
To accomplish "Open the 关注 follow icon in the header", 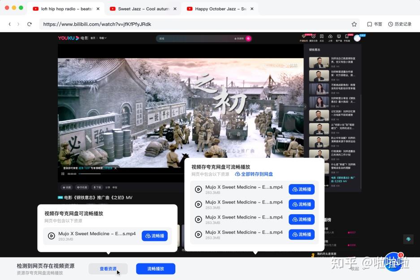I will coord(321,37).
